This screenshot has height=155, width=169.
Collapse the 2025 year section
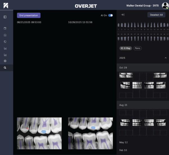tap(166, 58)
